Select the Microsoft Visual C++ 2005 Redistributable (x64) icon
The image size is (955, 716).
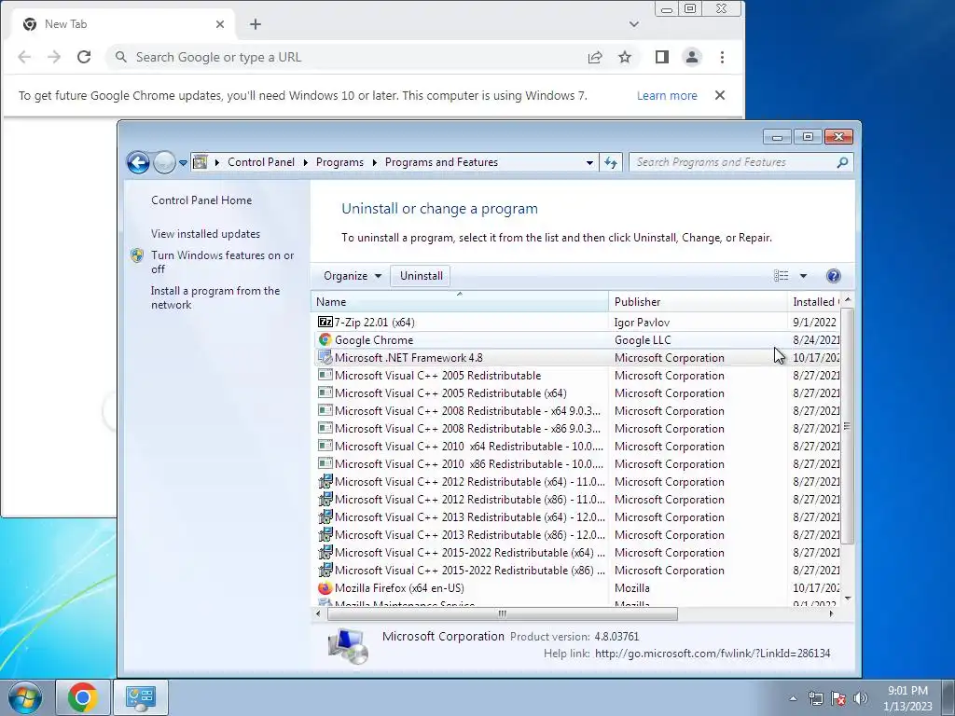pos(325,392)
